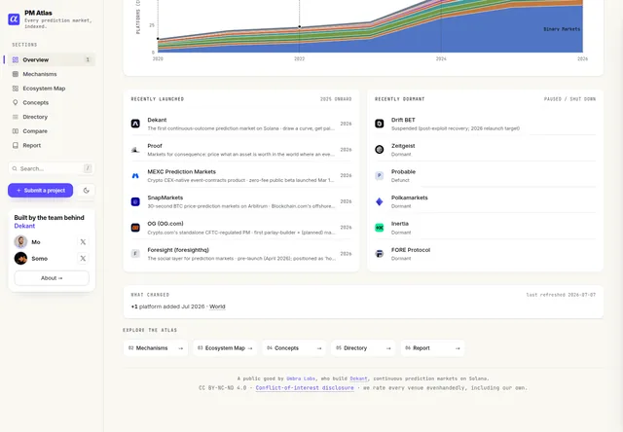Screen dimensions: 623x432
Task: Open the Polkamarkets dormant entry
Action: 485,201
